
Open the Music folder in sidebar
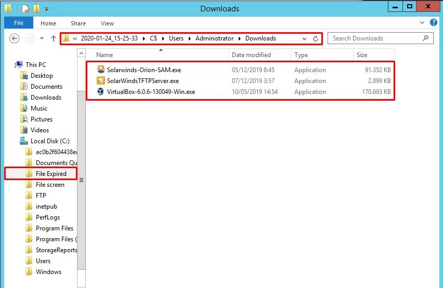(x=38, y=108)
